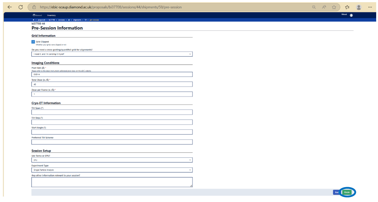378x202 pixels.
Task: Click the home icon in the breadcrumb
Action: coord(33,20)
